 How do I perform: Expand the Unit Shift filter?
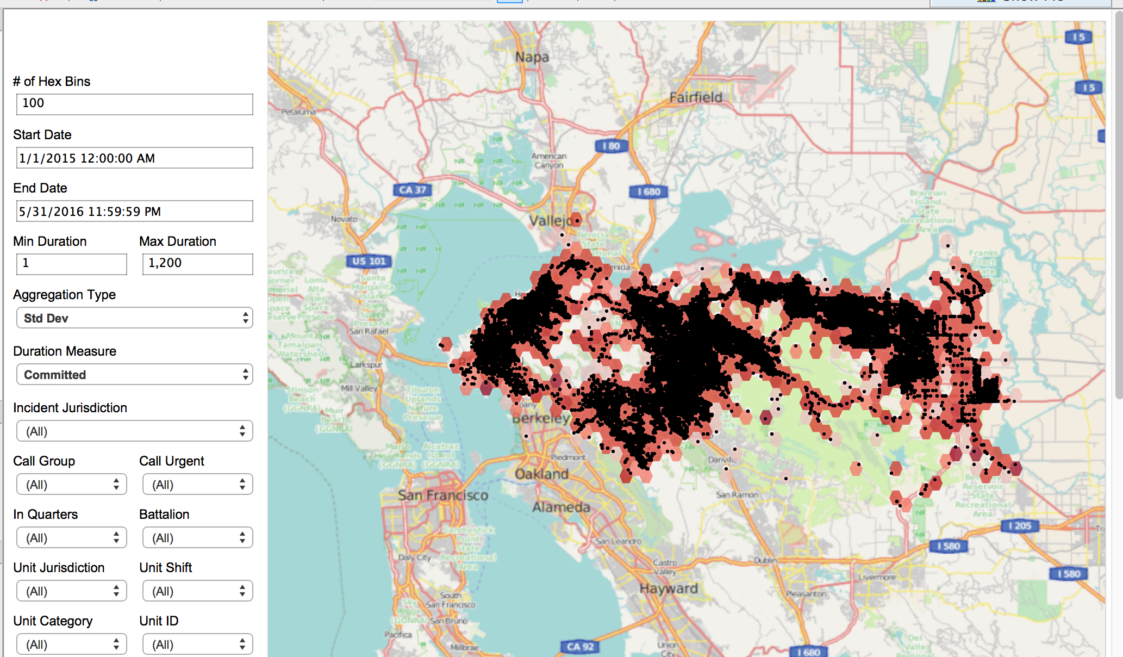click(x=197, y=591)
